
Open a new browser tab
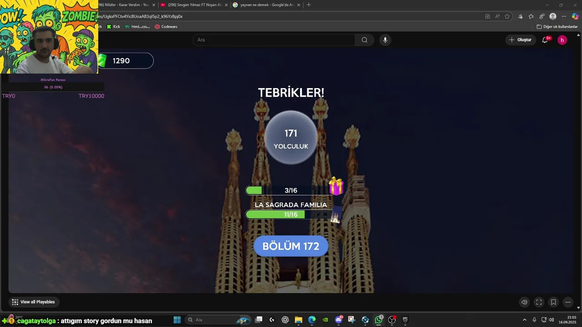click(x=309, y=5)
